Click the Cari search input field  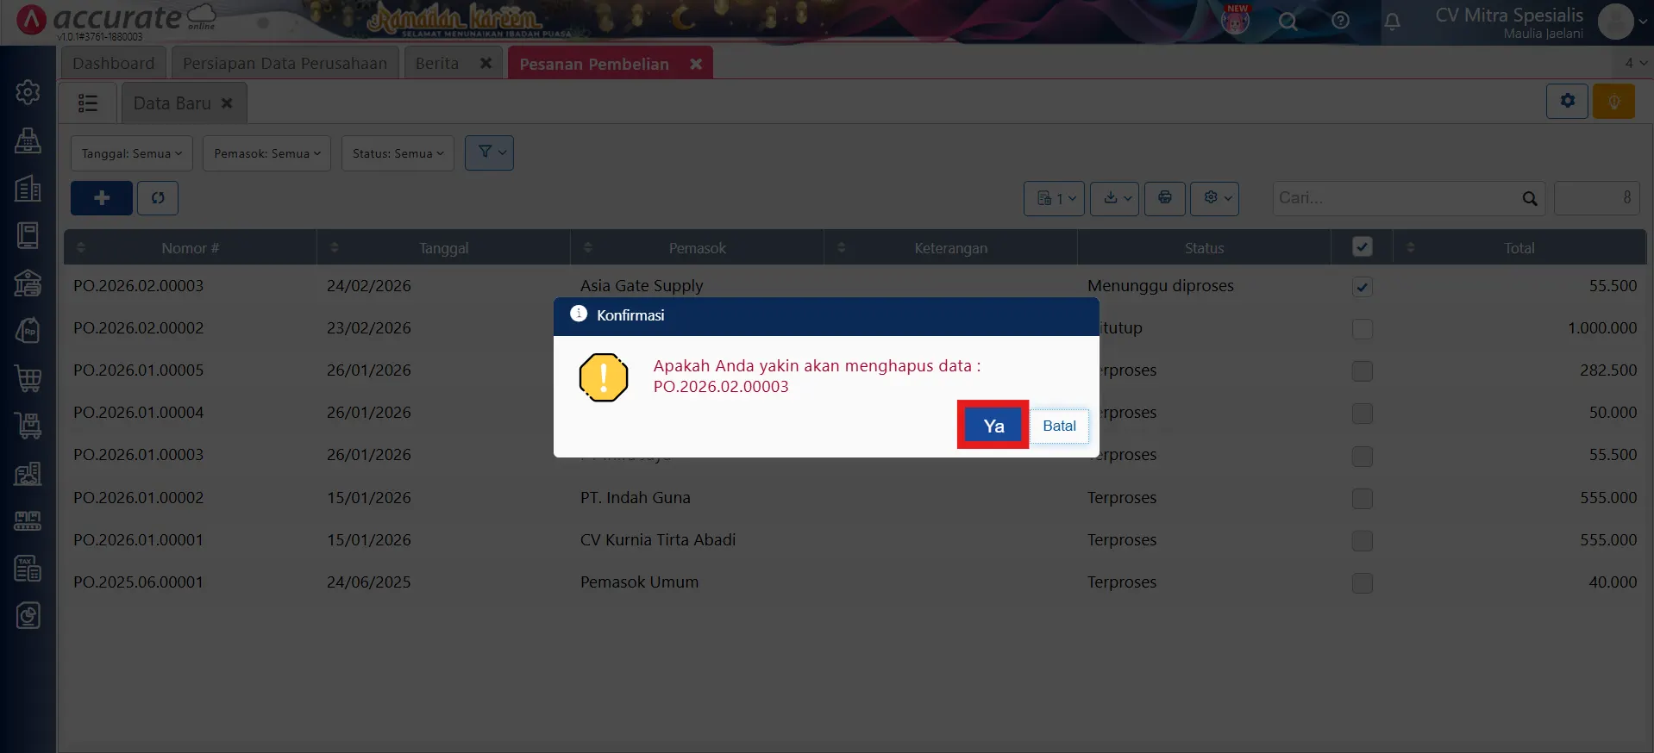(x=1397, y=198)
